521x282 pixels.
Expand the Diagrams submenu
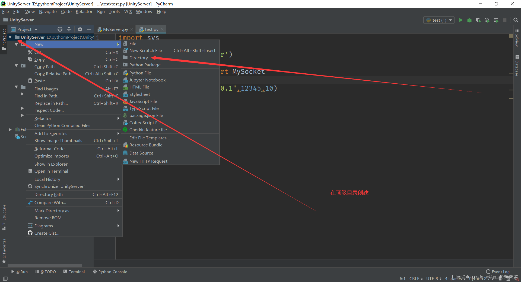[74, 226]
